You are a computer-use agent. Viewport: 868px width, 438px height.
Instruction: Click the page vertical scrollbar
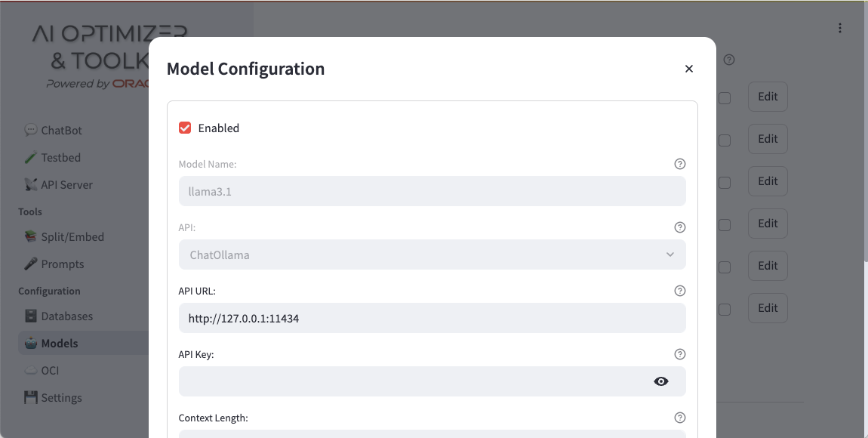pos(865,132)
